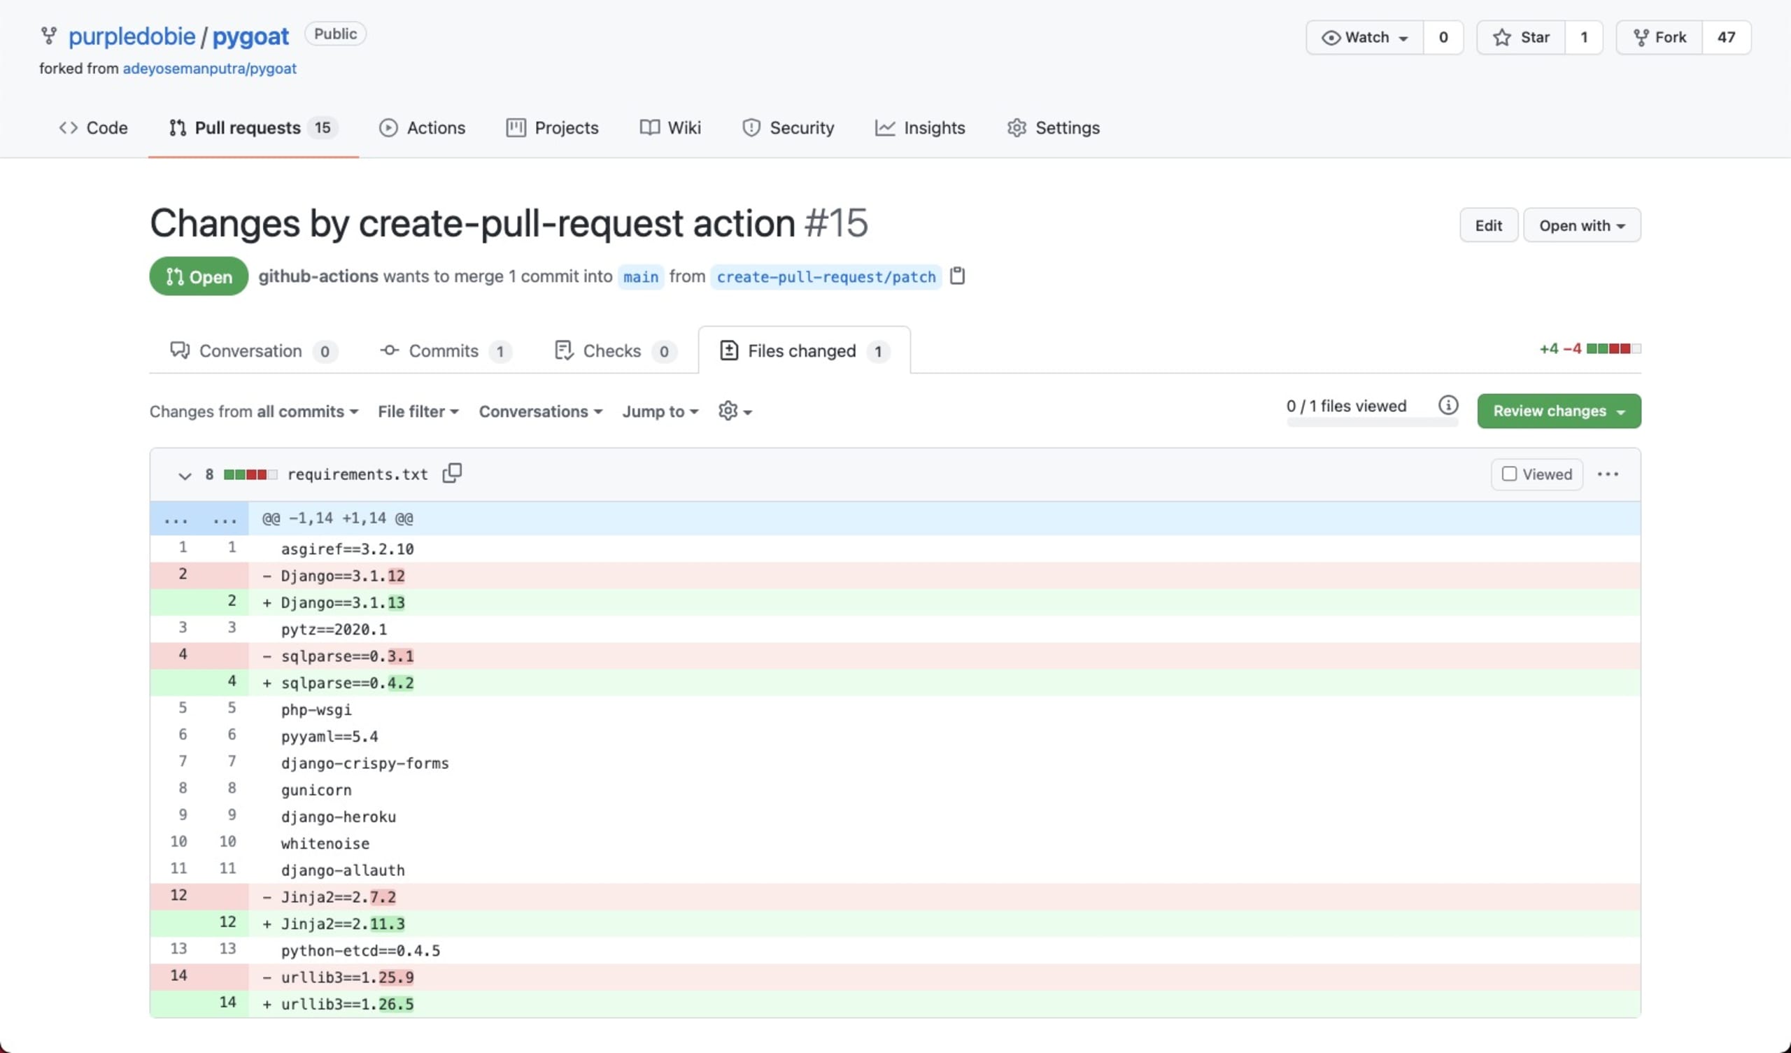Open the diff settings gear dropdown
Screen dimensions: 1791x1053
pyautogui.click(x=735, y=411)
